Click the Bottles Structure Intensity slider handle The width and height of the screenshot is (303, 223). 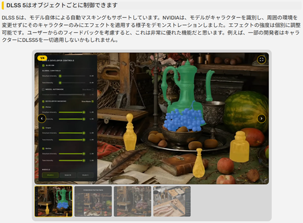(x=84, y=154)
